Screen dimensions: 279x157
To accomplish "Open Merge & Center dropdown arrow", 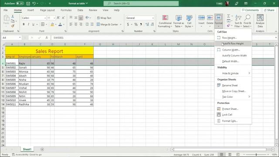I will tap(121, 24).
